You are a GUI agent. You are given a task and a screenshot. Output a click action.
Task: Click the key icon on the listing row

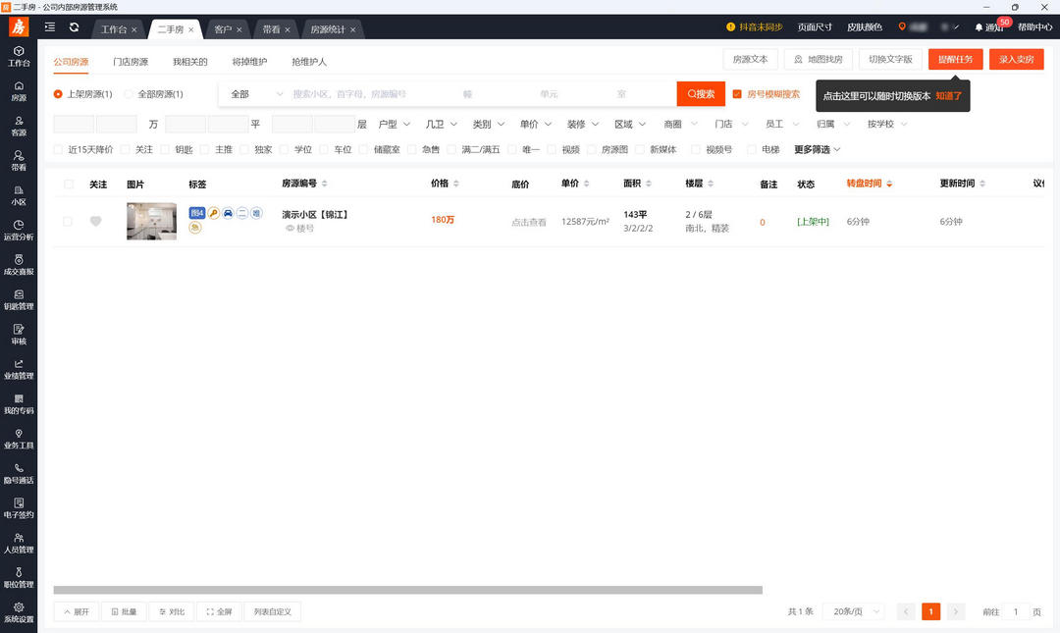[x=214, y=212]
